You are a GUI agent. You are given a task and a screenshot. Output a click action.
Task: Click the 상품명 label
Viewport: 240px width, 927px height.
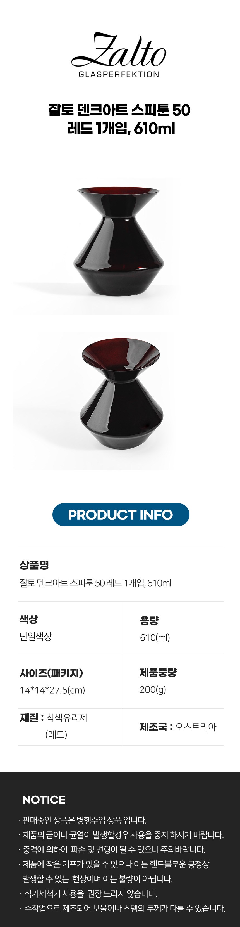pyautogui.click(x=34, y=565)
